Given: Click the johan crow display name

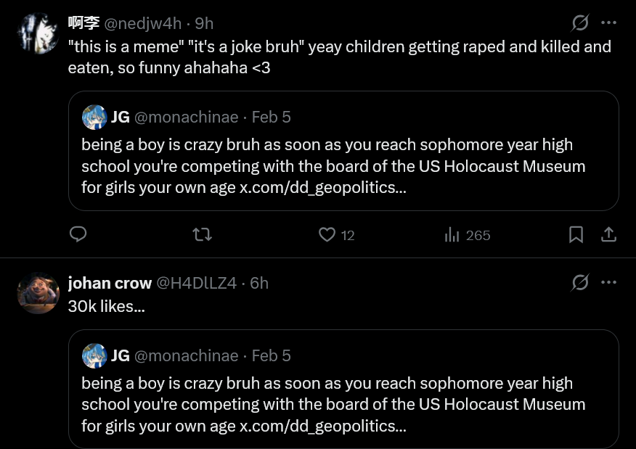Looking at the screenshot, I should [110, 283].
